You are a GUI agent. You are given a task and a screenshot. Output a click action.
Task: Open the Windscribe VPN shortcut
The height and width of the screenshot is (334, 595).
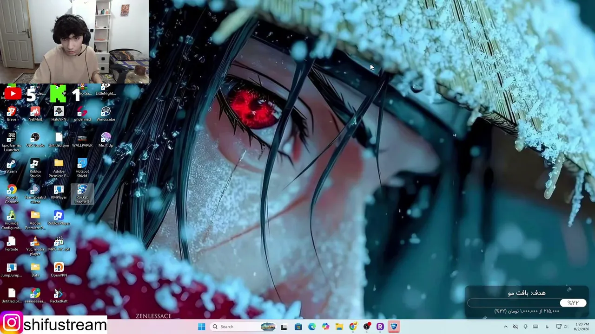106,114
